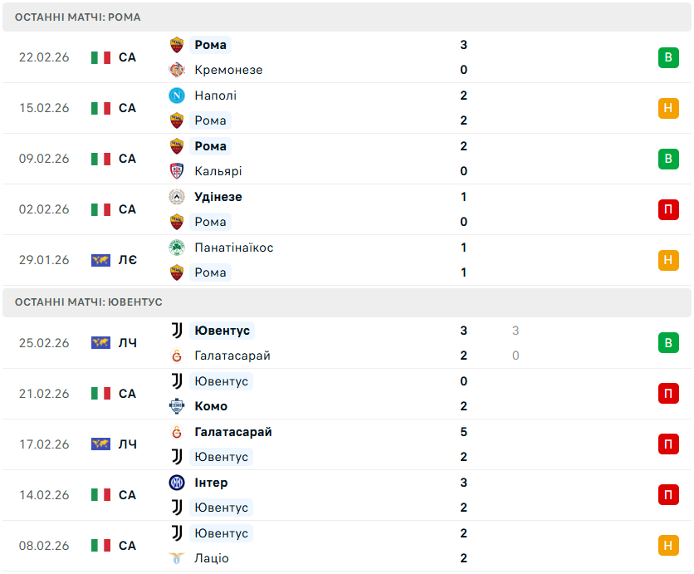Select the Inter vs Juventus 14.02.26 date
This screenshot has width=694, height=574.
pos(44,495)
